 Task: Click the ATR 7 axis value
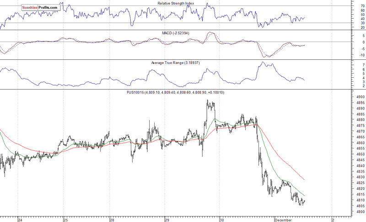coord(363,65)
